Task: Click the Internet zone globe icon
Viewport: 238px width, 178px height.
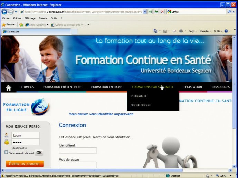Action: (x=168, y=176)
